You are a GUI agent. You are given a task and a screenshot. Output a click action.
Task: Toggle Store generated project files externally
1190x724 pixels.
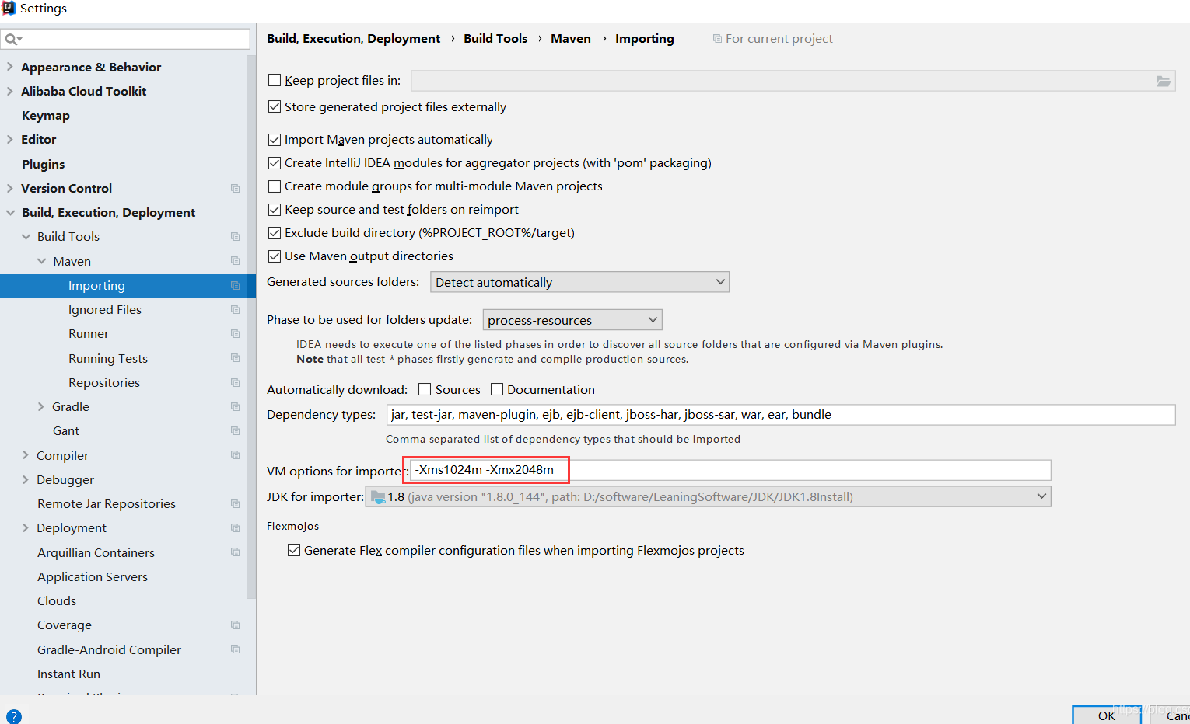click(275, 106)
